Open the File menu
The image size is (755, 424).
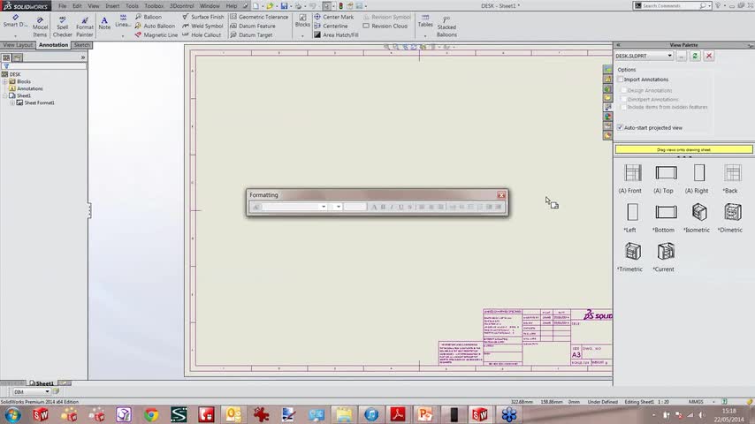[x=63, y=6]
